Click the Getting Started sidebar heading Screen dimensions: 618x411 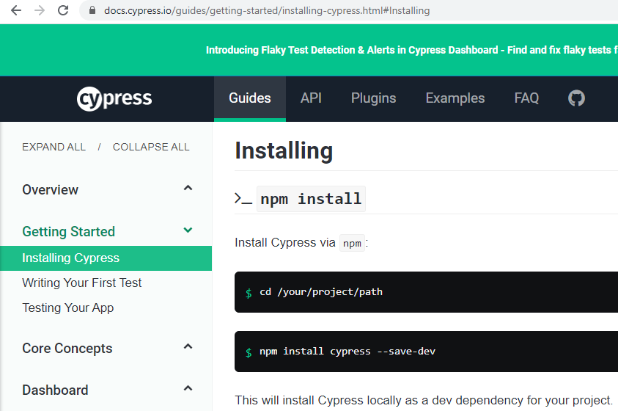click(x=69, y=231)
